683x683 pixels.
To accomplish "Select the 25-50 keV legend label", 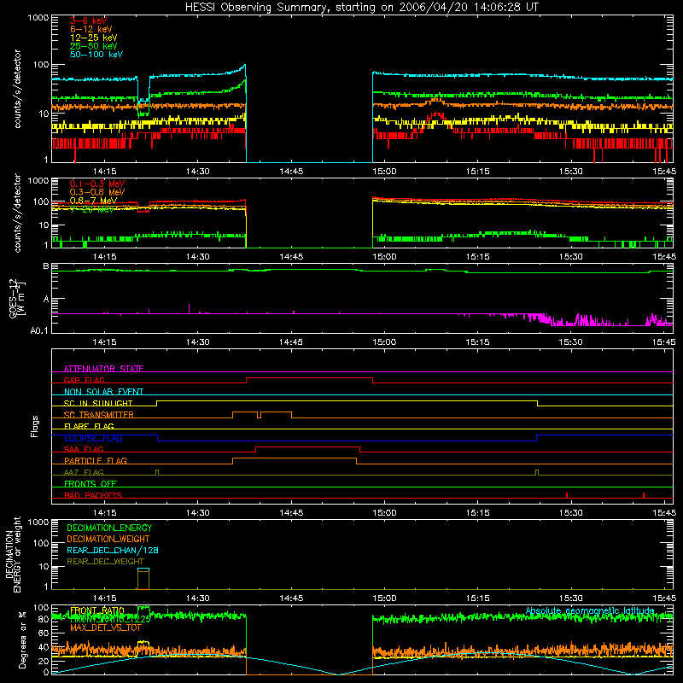I will tap(94, 46).
